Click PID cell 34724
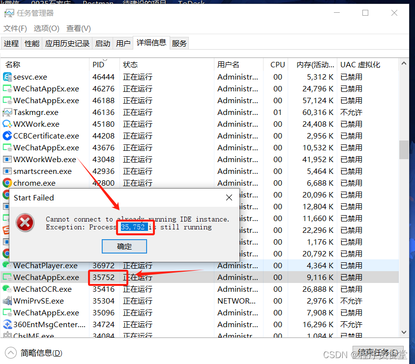The image size is (415, 364). coord(103,324)
